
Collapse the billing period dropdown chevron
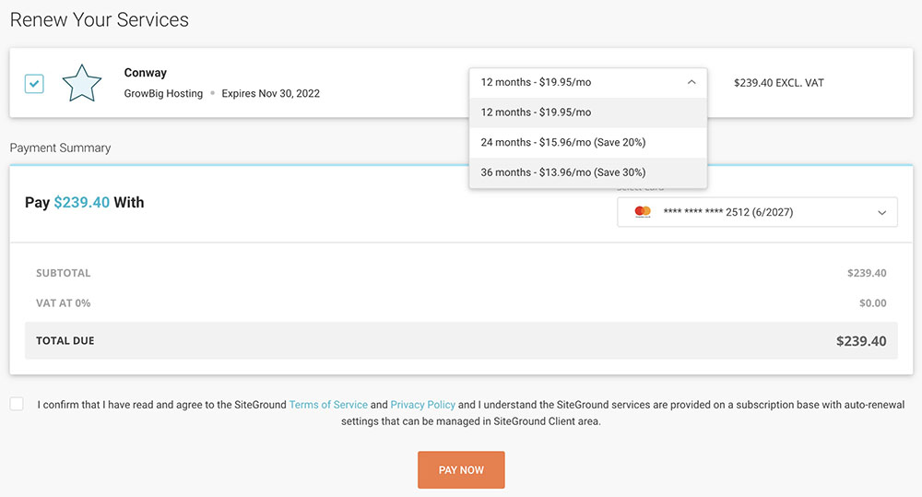[x=691, y=82]
